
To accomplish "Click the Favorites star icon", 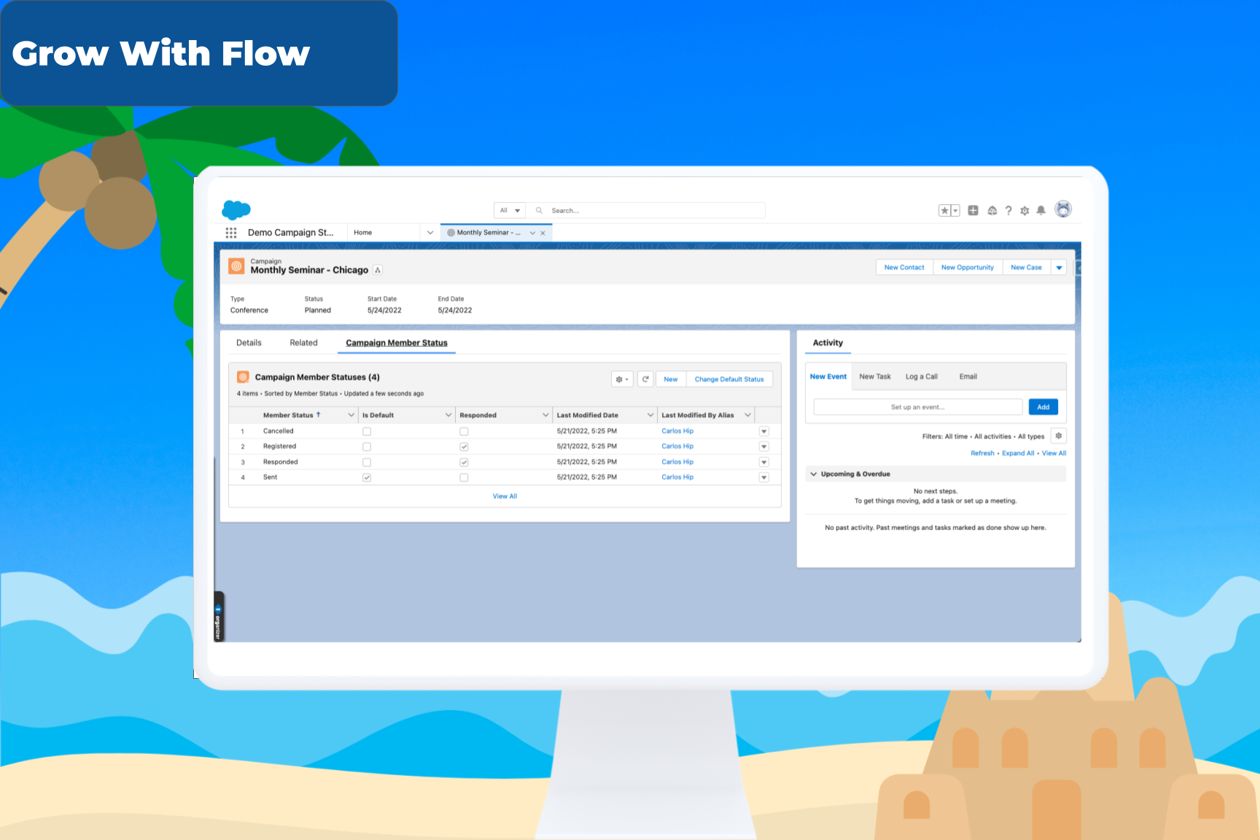I will tap(944, 211).
